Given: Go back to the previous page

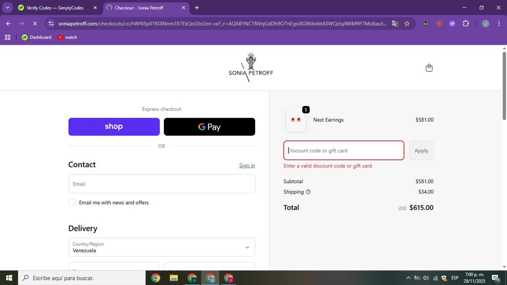Looking at the screenshot, I should (8, 24).
